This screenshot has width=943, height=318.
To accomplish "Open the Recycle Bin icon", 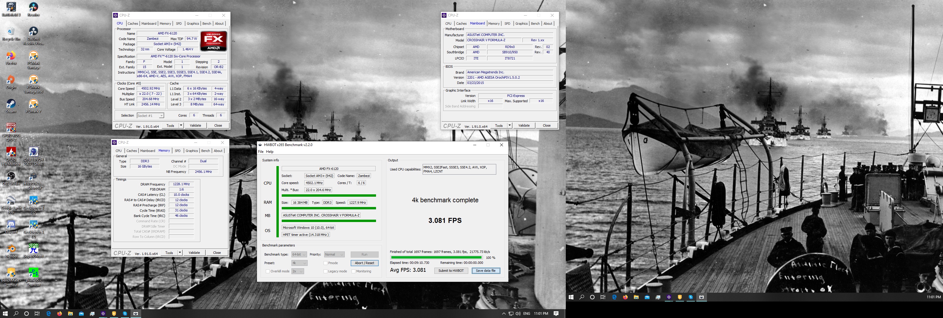I will (x=11, y=34).
